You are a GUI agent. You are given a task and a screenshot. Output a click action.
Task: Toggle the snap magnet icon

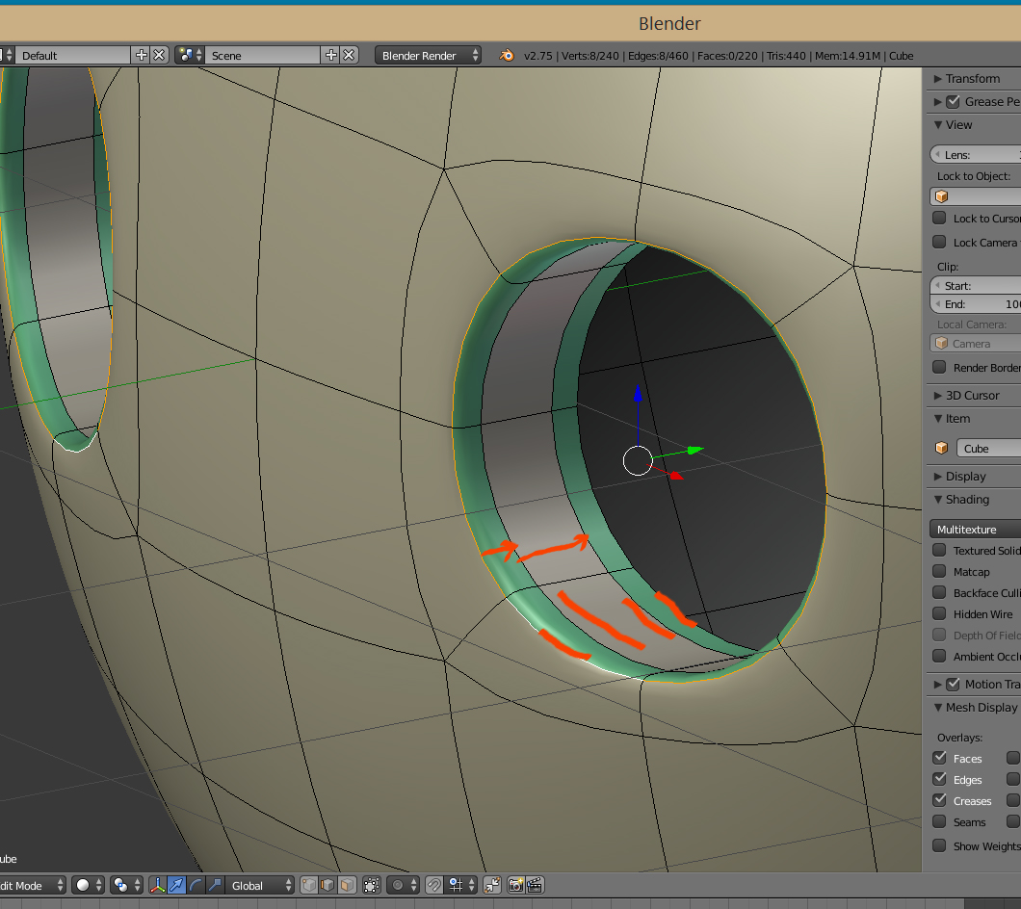pos(435,885)
